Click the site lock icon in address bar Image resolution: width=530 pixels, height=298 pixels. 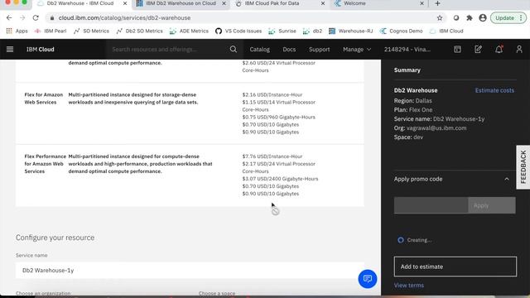click(51, 18)
